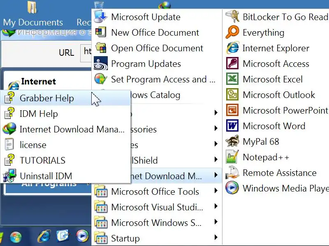
Task: Expand the Microsoft Visual Studio submenu arrow
Action: [x=216, y=206]
